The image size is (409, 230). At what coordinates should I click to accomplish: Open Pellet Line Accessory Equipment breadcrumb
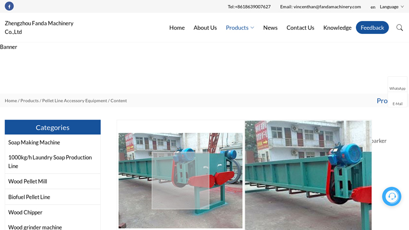click(75, 101)
